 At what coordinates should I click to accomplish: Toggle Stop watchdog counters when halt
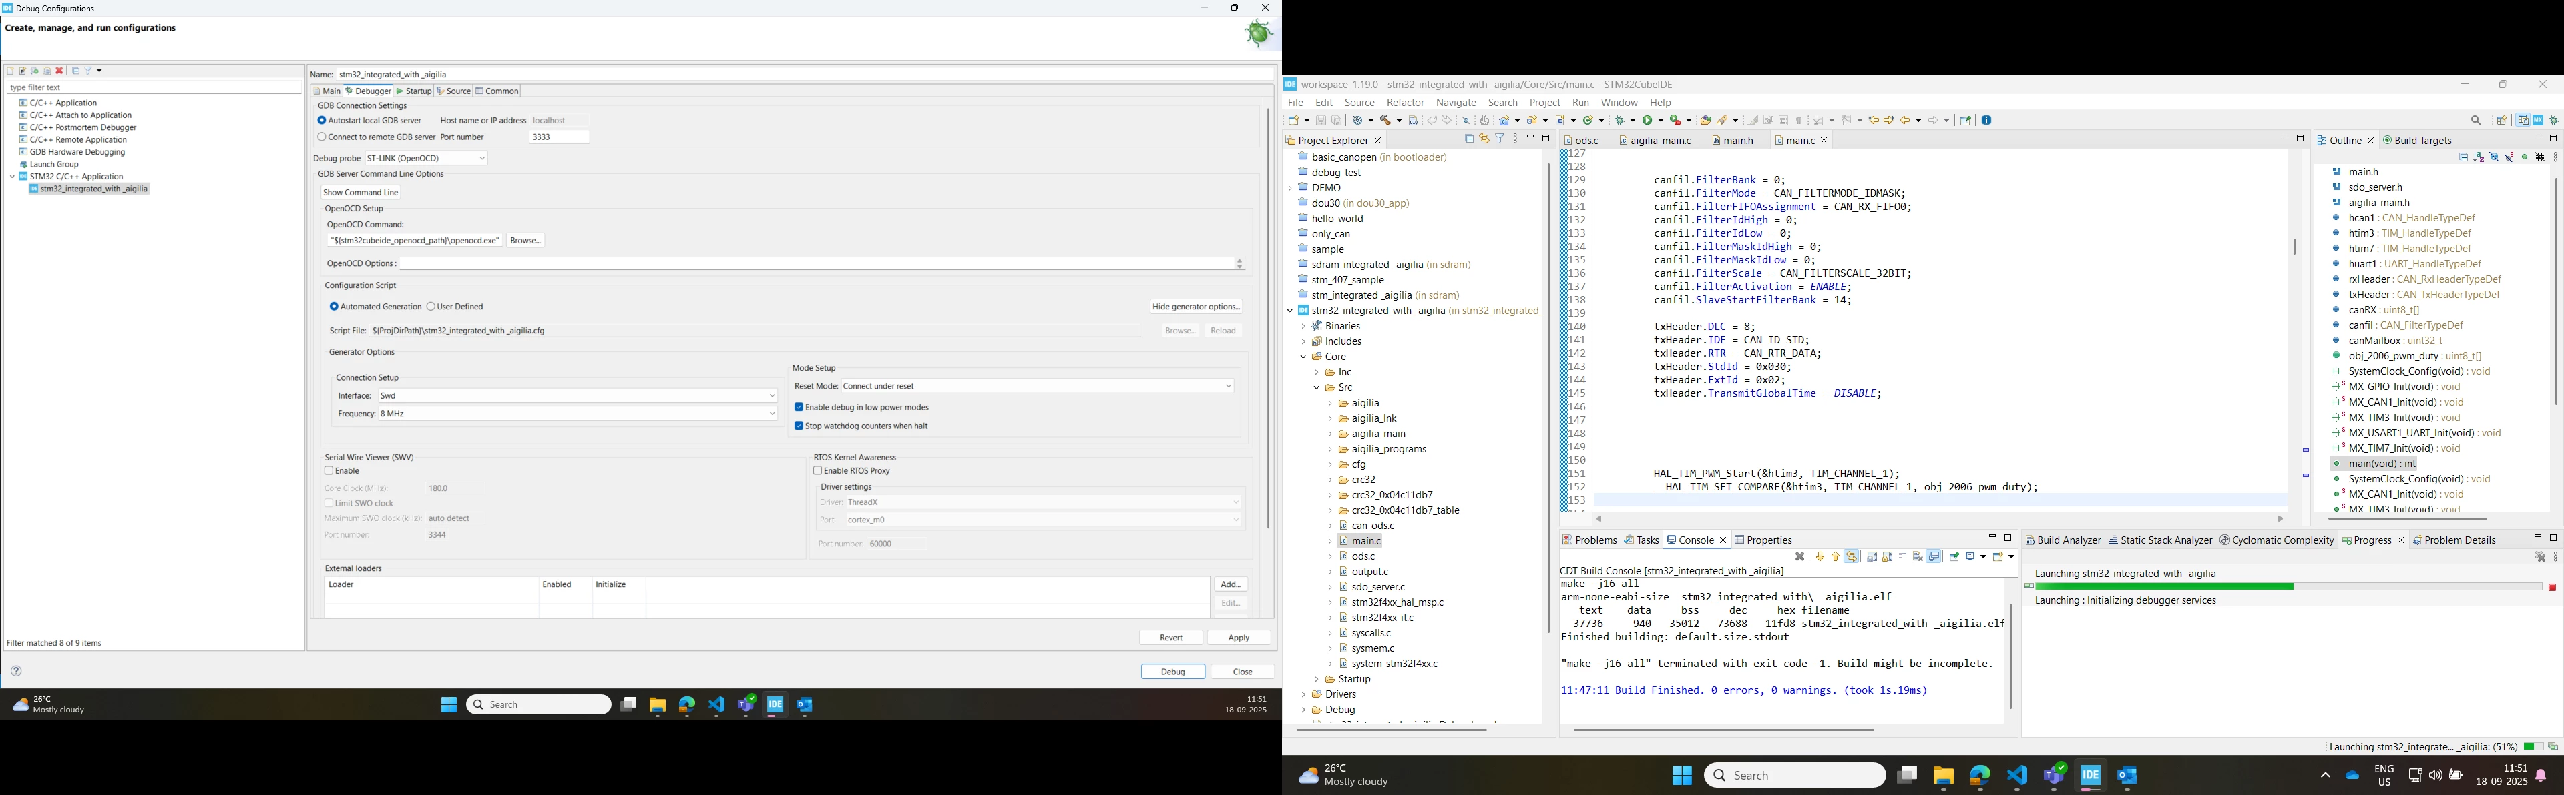(799, 426)
